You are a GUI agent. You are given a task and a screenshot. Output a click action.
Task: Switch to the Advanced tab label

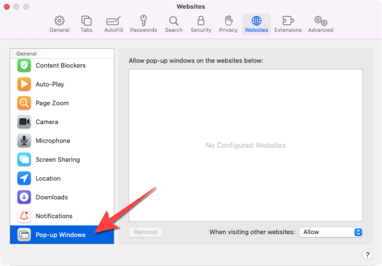(x=321, y=30)
